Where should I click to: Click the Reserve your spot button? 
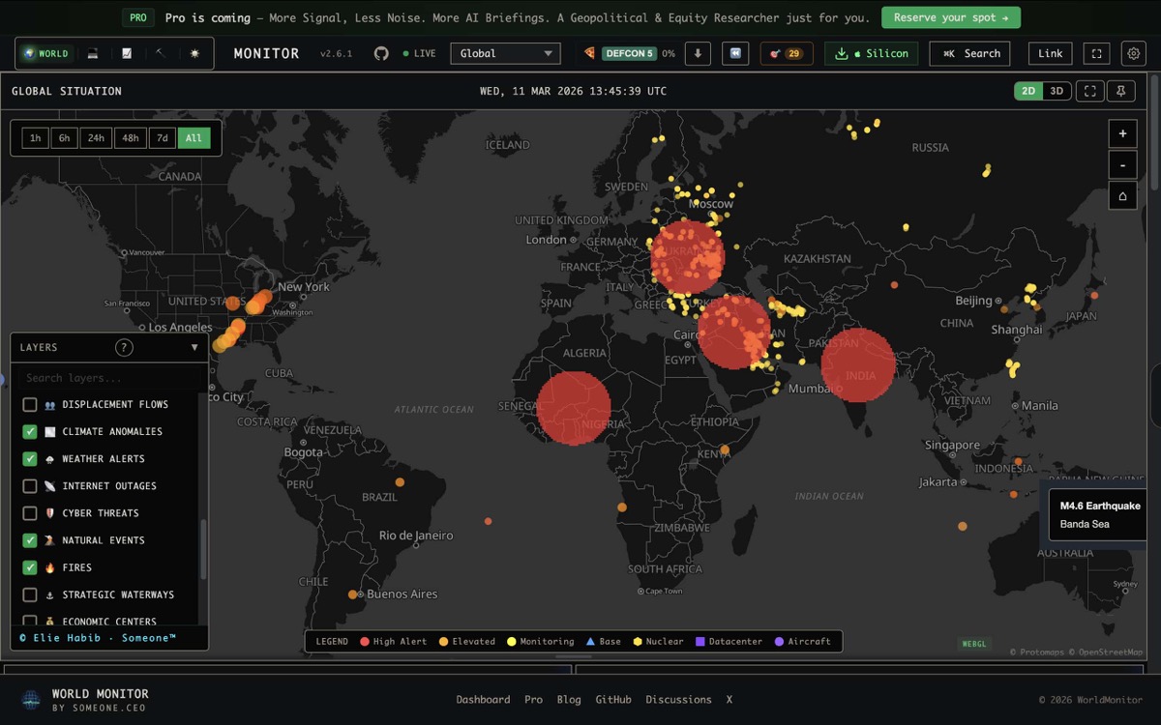951,17
